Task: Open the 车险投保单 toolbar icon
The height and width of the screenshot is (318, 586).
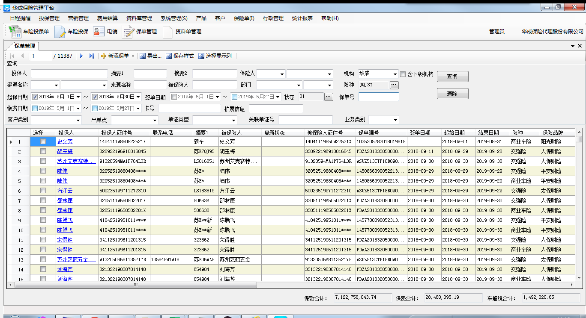Action: 15,32
